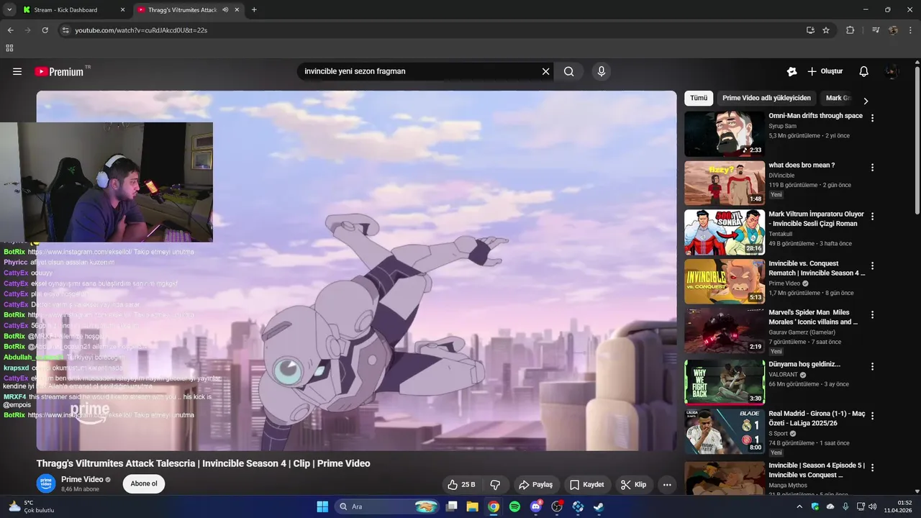Open options for Mark Viltrum İmparatoru Oluyor
The width and height of the screenshot is (921, 518).
click(872, 217)
